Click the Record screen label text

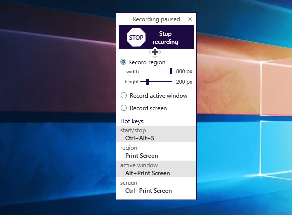point(148,108)
